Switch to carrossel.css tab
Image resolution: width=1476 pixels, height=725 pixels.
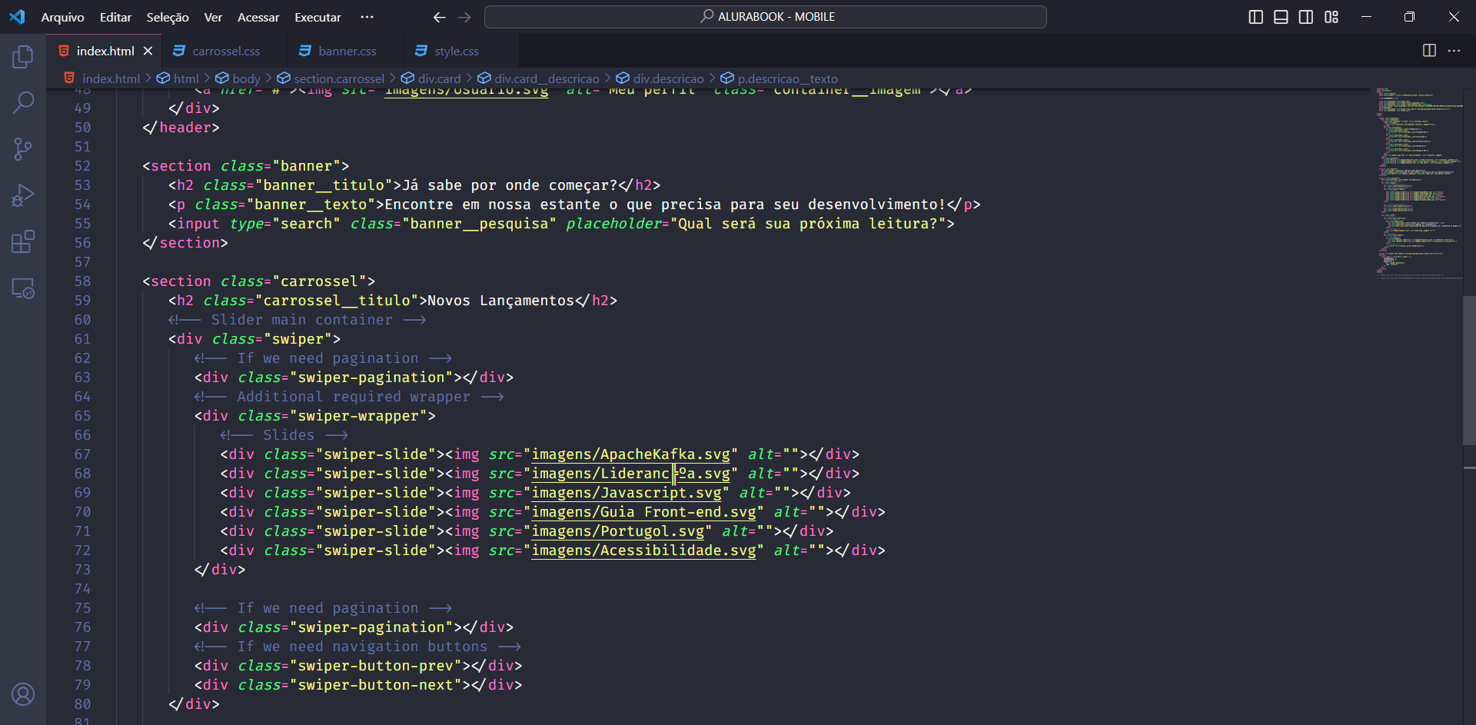tap(226, 51)
